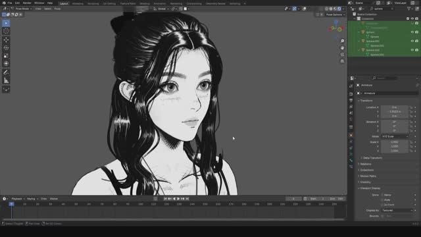Select the Transform tool
The height and width of the screenshot is (237, 421).
[x=6, y=64]
